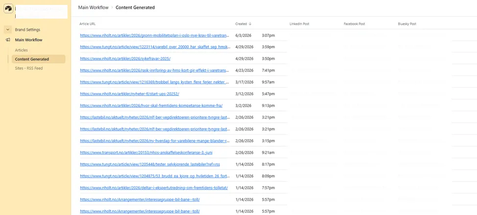Open hvor-skal-fremtidens-kompetanse-komme-fra link
This screenshot has height=215, width=477.
tap(151, 106)
